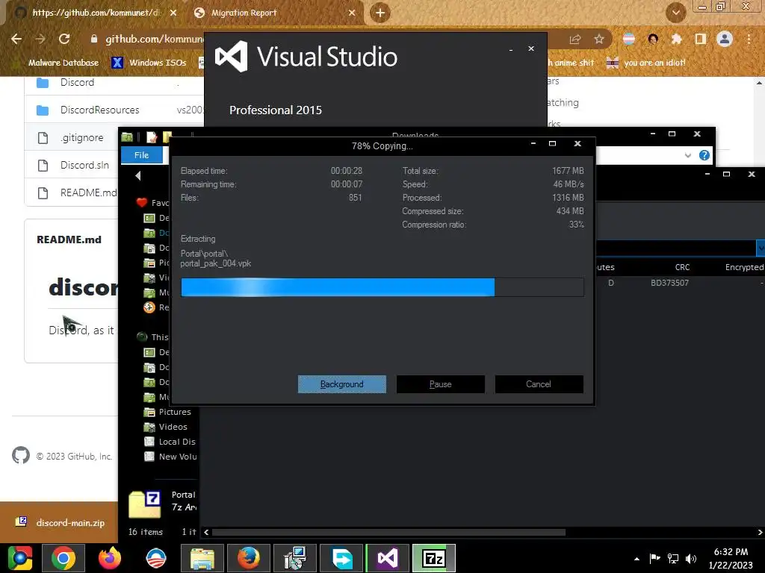Open Chrome tab search dropdown
The image size is (765, 573).
[x=675, y=13]
